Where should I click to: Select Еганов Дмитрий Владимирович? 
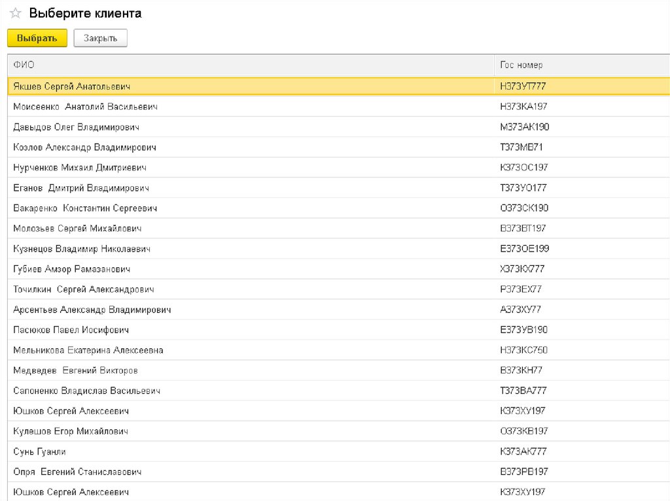(81, 187)
